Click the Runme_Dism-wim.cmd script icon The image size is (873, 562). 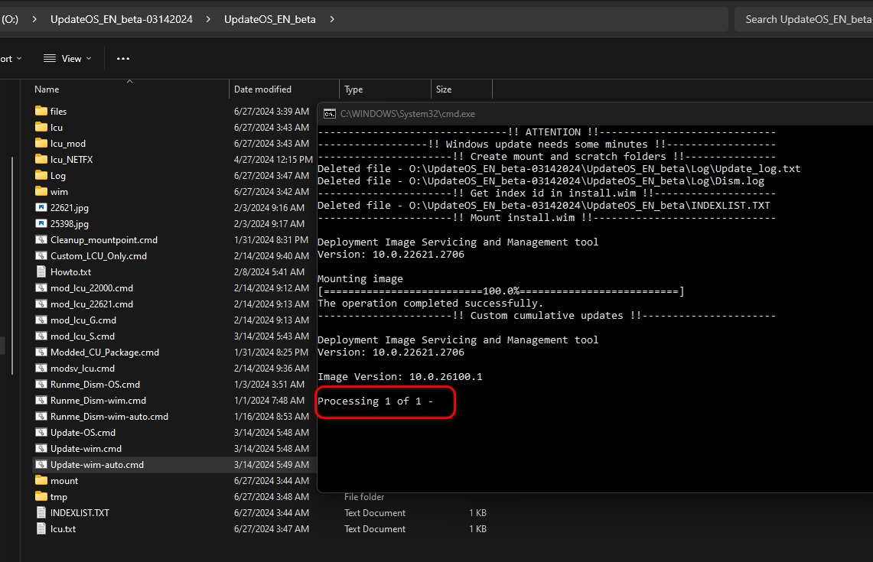(x=41, y=401)
